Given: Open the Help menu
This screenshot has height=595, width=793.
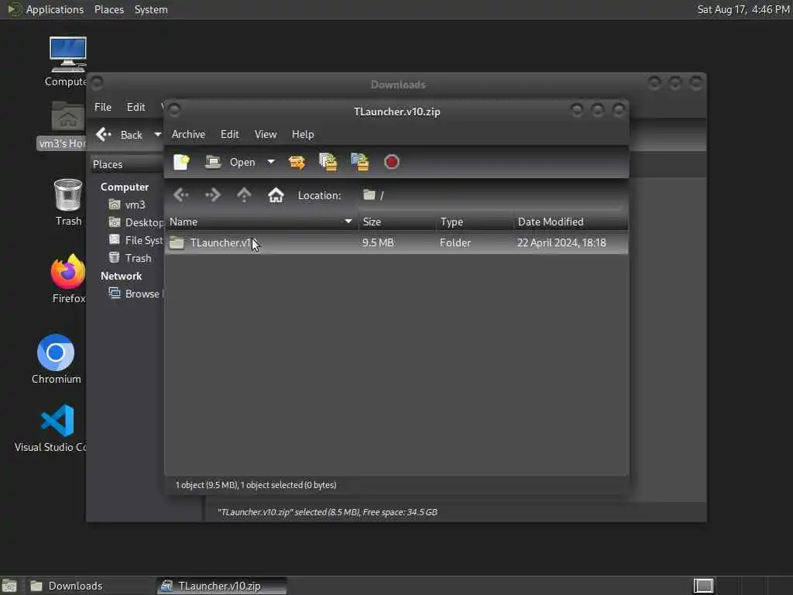Looking at the screenshot, I should pos(303,134).
